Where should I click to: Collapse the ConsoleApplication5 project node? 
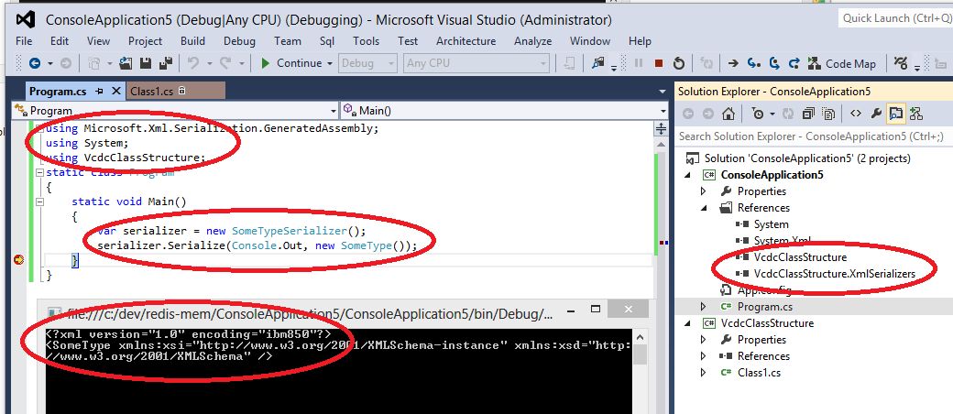coord(688,175)
